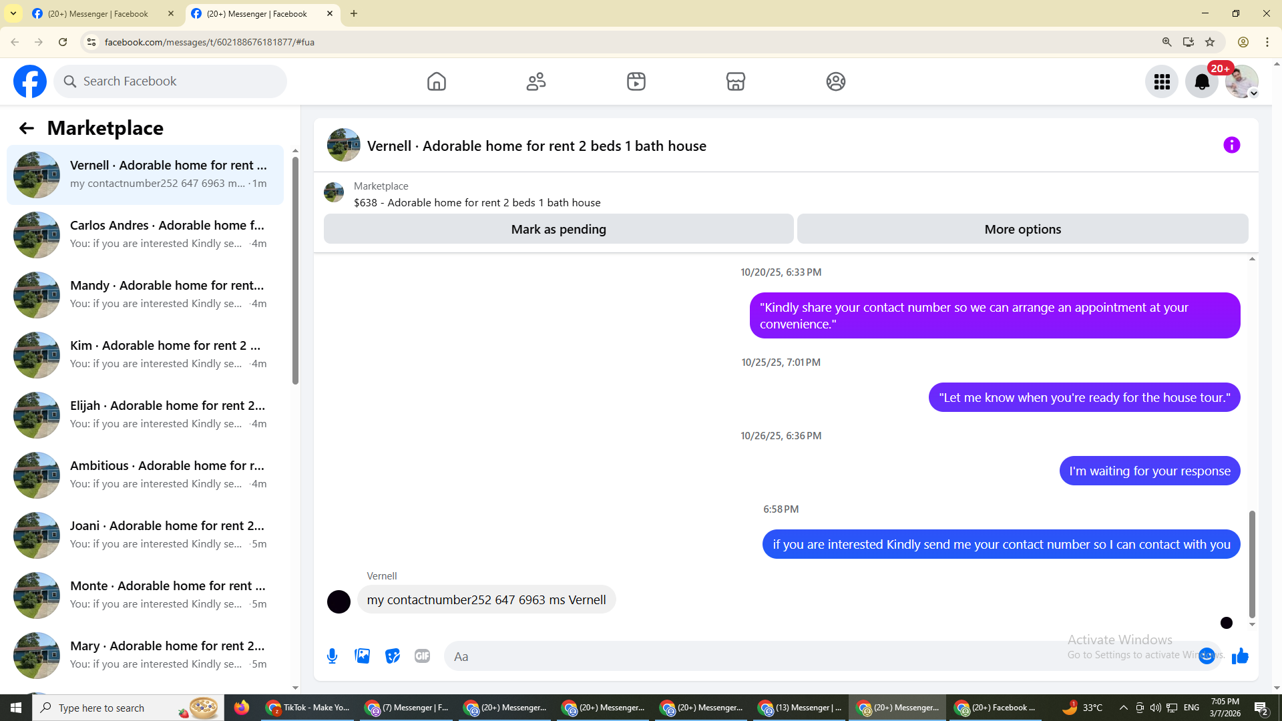Open the notifications bell icon

point(1202,81)
